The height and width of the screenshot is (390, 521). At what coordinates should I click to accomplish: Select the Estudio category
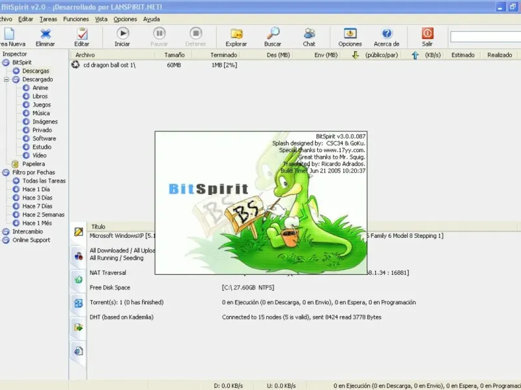42,147
